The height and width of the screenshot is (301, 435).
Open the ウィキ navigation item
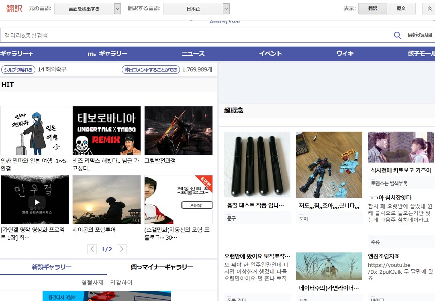pyautogui.click(x=345, y=54)
